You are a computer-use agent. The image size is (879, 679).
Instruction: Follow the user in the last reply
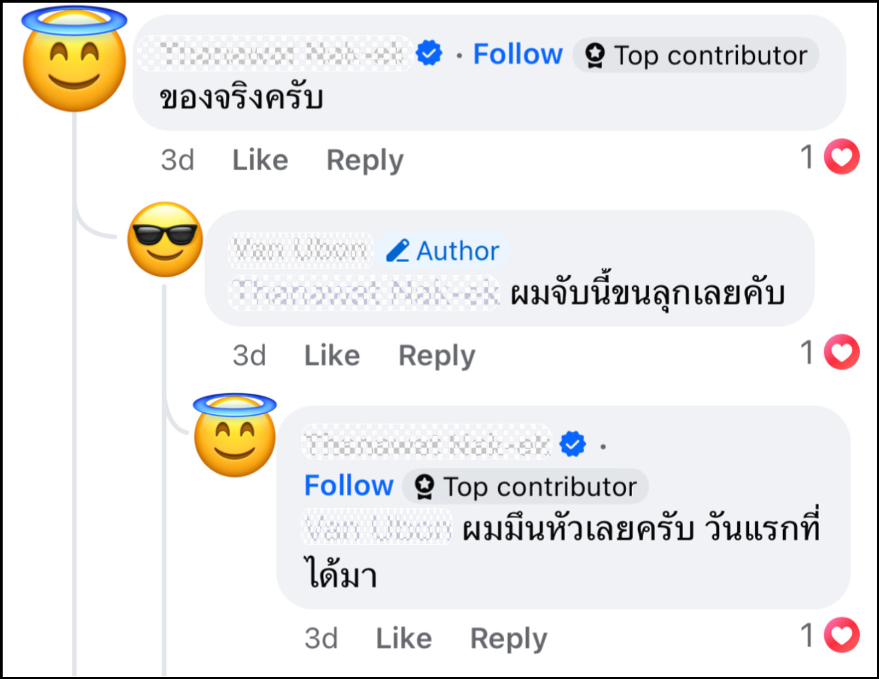(348, 485)
